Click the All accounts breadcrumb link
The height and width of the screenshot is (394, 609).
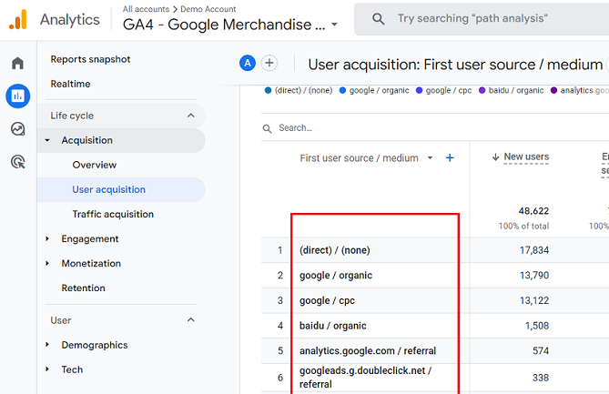[146, 9]
